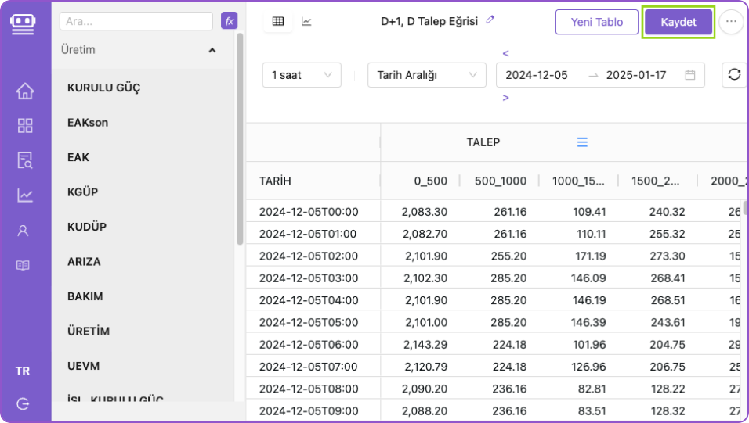749x423 pixels.
Task: Click the 1000_15... column header
Action: click(578, 181)
